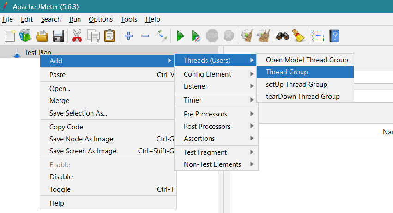Viewport: 393px width, 213px height.
Task: Expand the Test Fragment submenu
Action: click(x=216, y=152)
